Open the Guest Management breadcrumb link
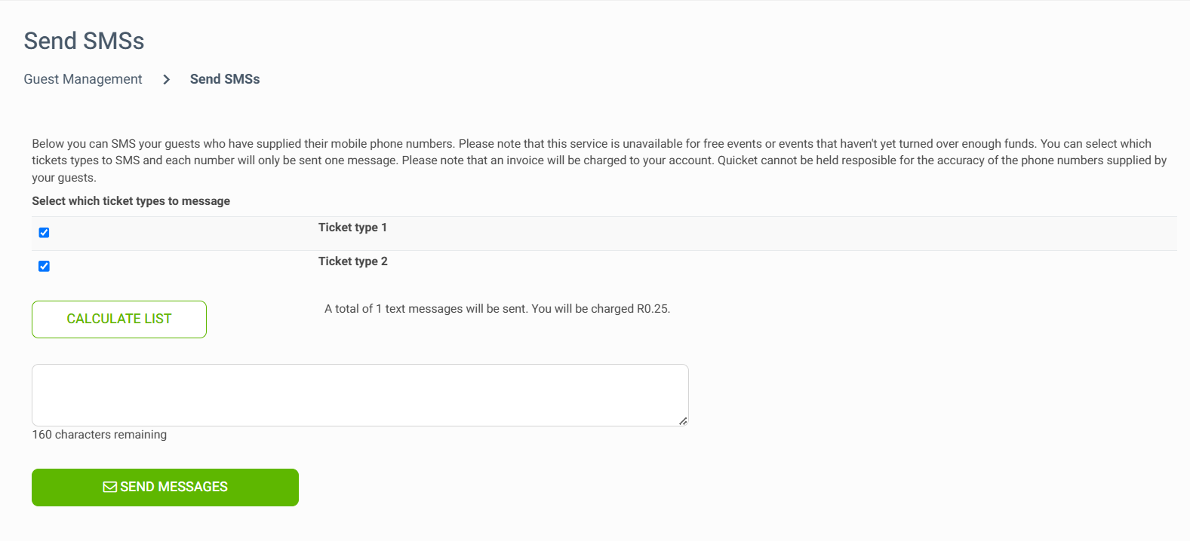Viewport: 1190px width, 541px height. tap(83, 79)
